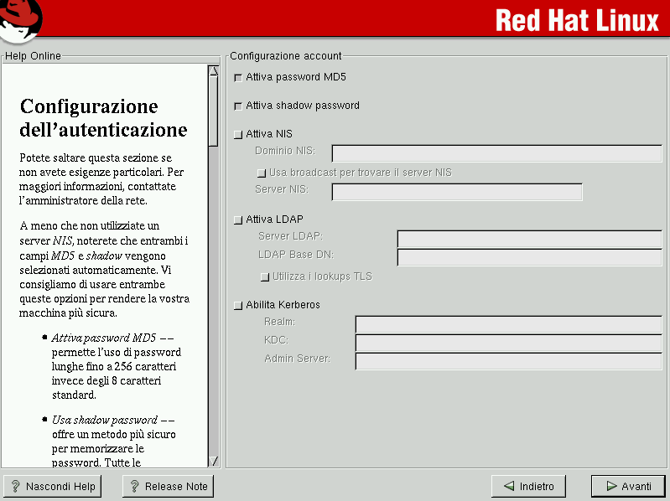
Task: Click the Red Hat logo icon
Action: (22, 17)
